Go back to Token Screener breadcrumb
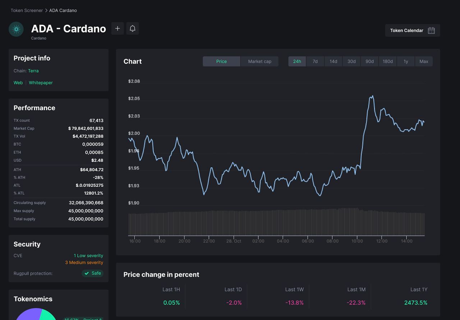 click(27, 10)
